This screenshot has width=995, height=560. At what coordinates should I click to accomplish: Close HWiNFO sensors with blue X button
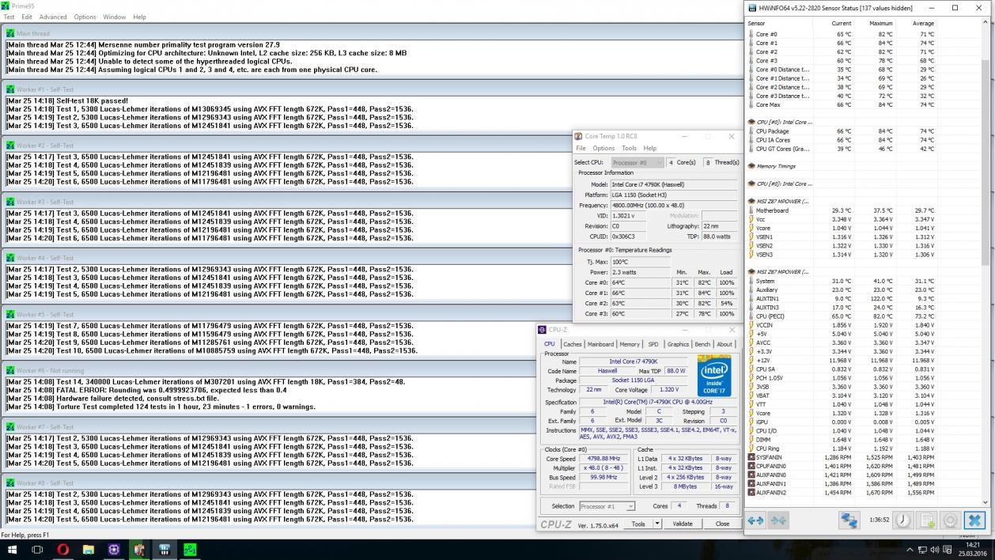pyautogui.click(x=974, y=520)
